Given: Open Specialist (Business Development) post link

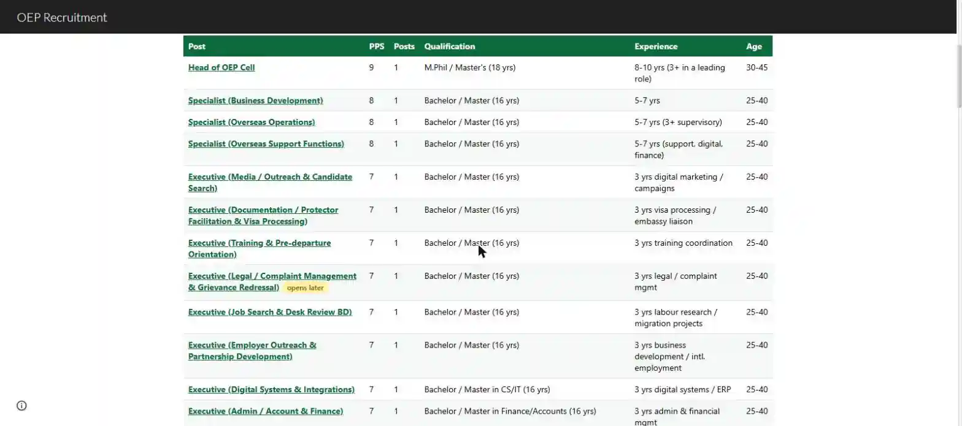Looking at the screenshot, I should click(255, 101).
